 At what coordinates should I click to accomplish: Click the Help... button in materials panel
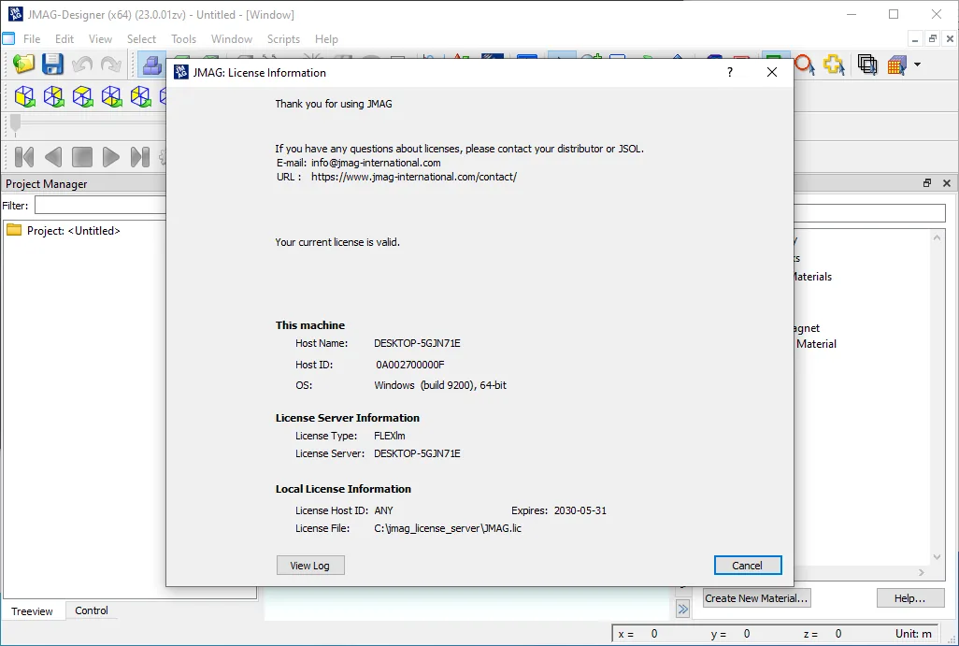click(x=910, y=598)
